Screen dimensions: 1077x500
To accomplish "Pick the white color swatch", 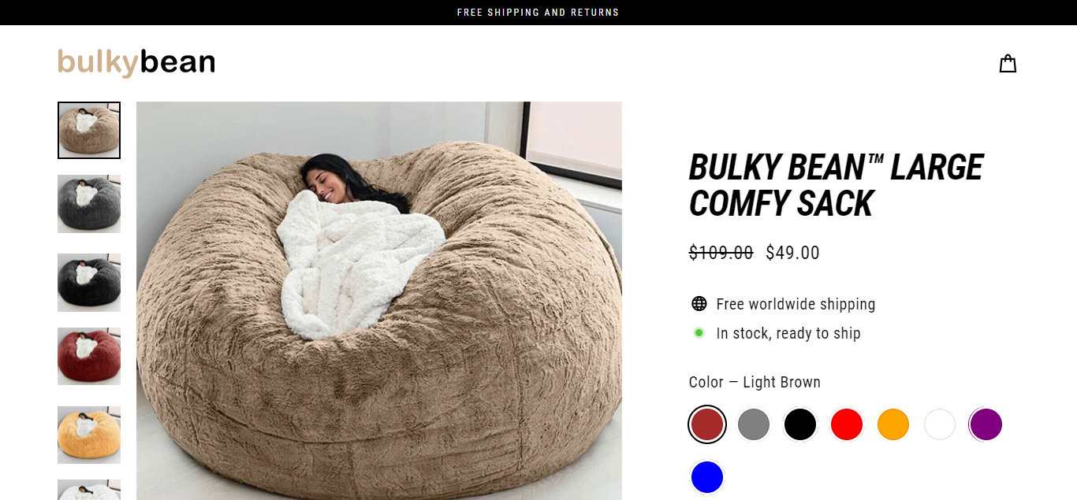I will point(940,424).
